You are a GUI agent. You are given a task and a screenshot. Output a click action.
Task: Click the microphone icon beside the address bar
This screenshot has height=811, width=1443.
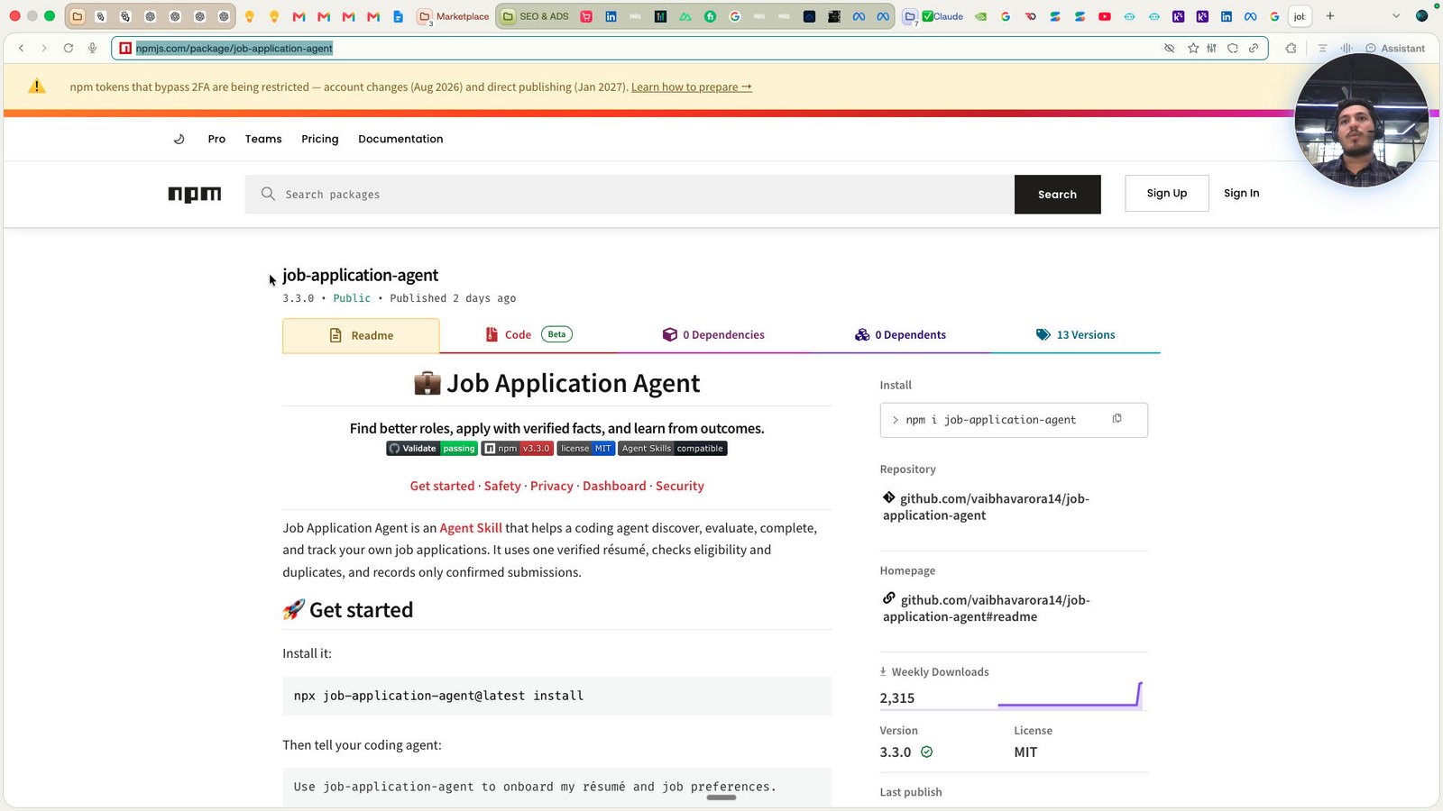pyautogui.click(x=92, y=49)
